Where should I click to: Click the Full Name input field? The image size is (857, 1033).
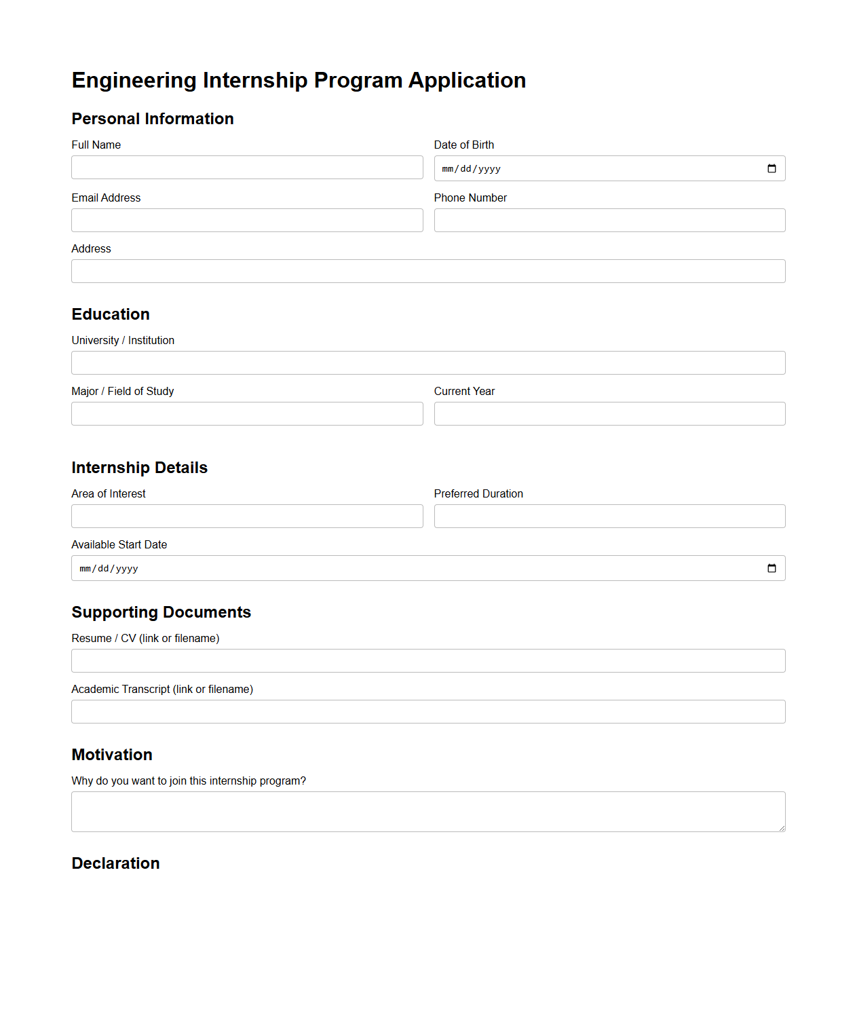247,167
